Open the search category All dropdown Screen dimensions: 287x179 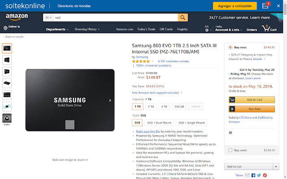click(48, 17)
